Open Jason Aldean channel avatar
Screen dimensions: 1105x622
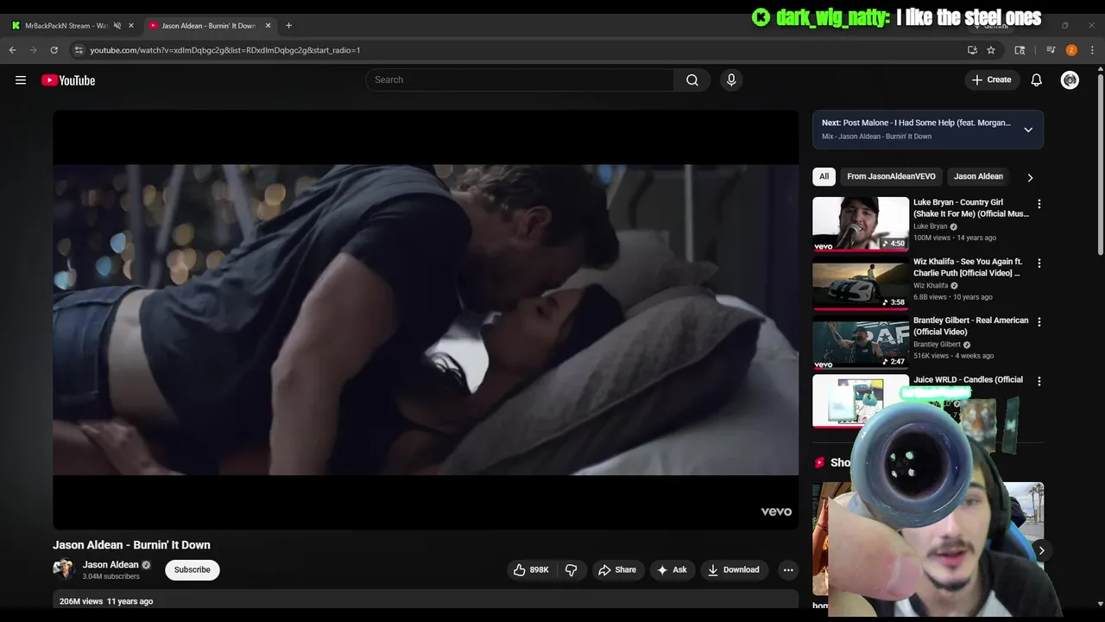click(64, 569)
